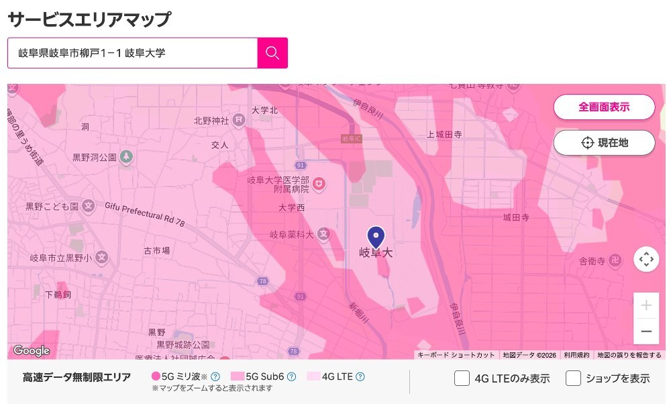Viewport: 671px width, 406px height.
Task: Focus the address search input field
Action: [133, 53]
